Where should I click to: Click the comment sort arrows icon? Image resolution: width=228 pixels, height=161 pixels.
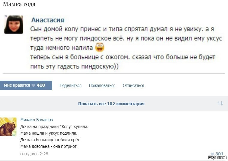tap(220, 103)
